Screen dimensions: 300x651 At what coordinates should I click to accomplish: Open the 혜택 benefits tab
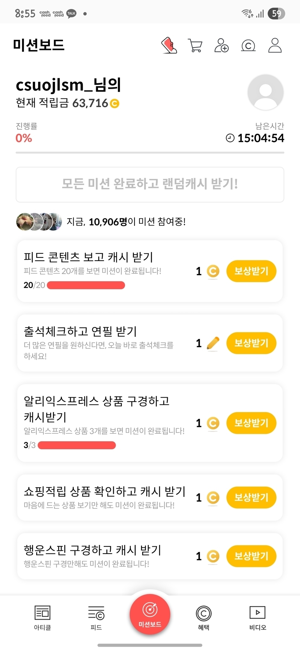pyautogui.click(x=203, y=618)
